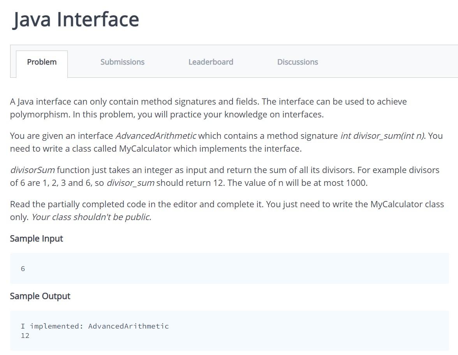Screen dimensions: 458x355
Task: Click the output line showing 12
Action: click(25, 335)
